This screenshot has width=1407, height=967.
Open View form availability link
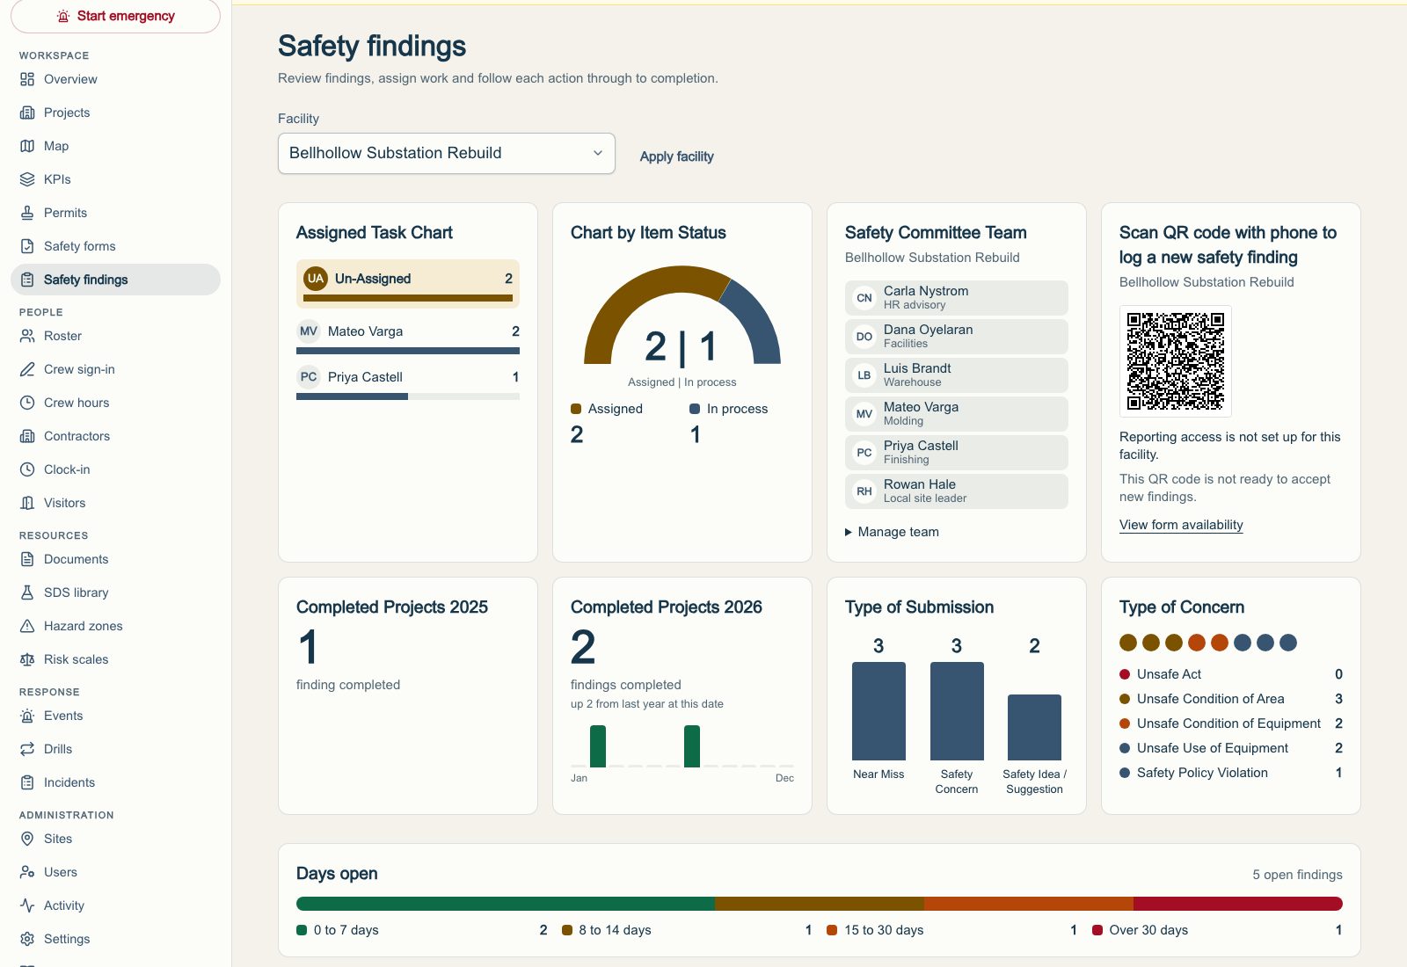point(1181,525)
